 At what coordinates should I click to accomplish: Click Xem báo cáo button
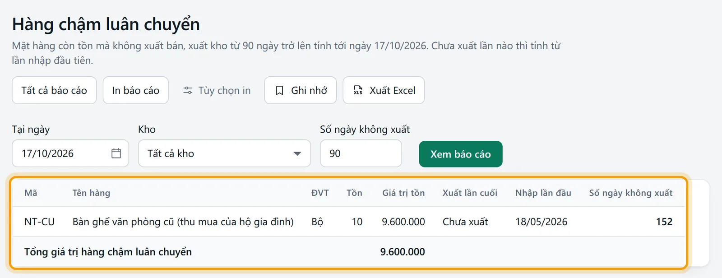click(x=461, y=154)
